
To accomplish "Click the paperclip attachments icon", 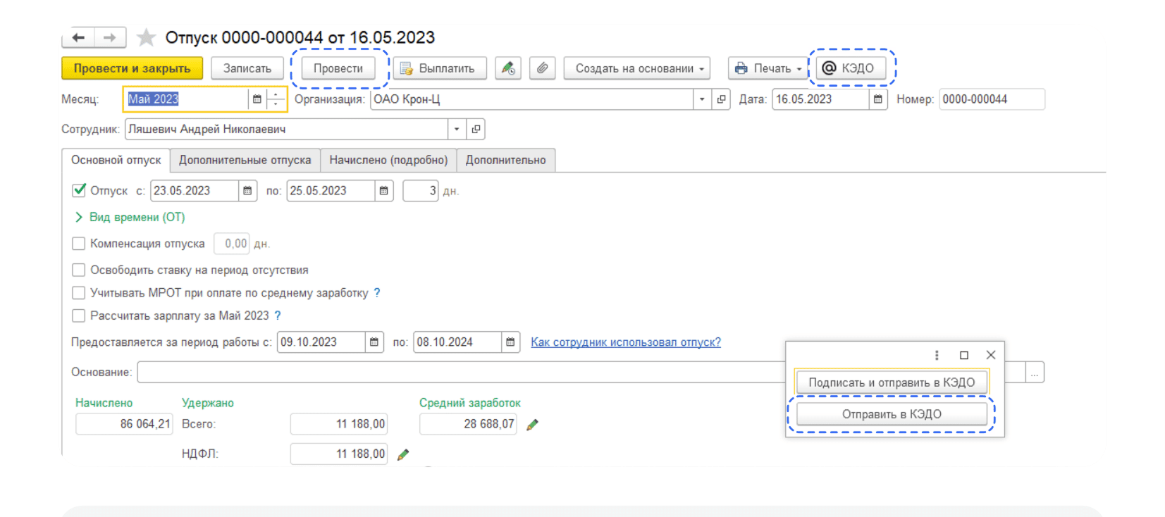I will [542, 68].
